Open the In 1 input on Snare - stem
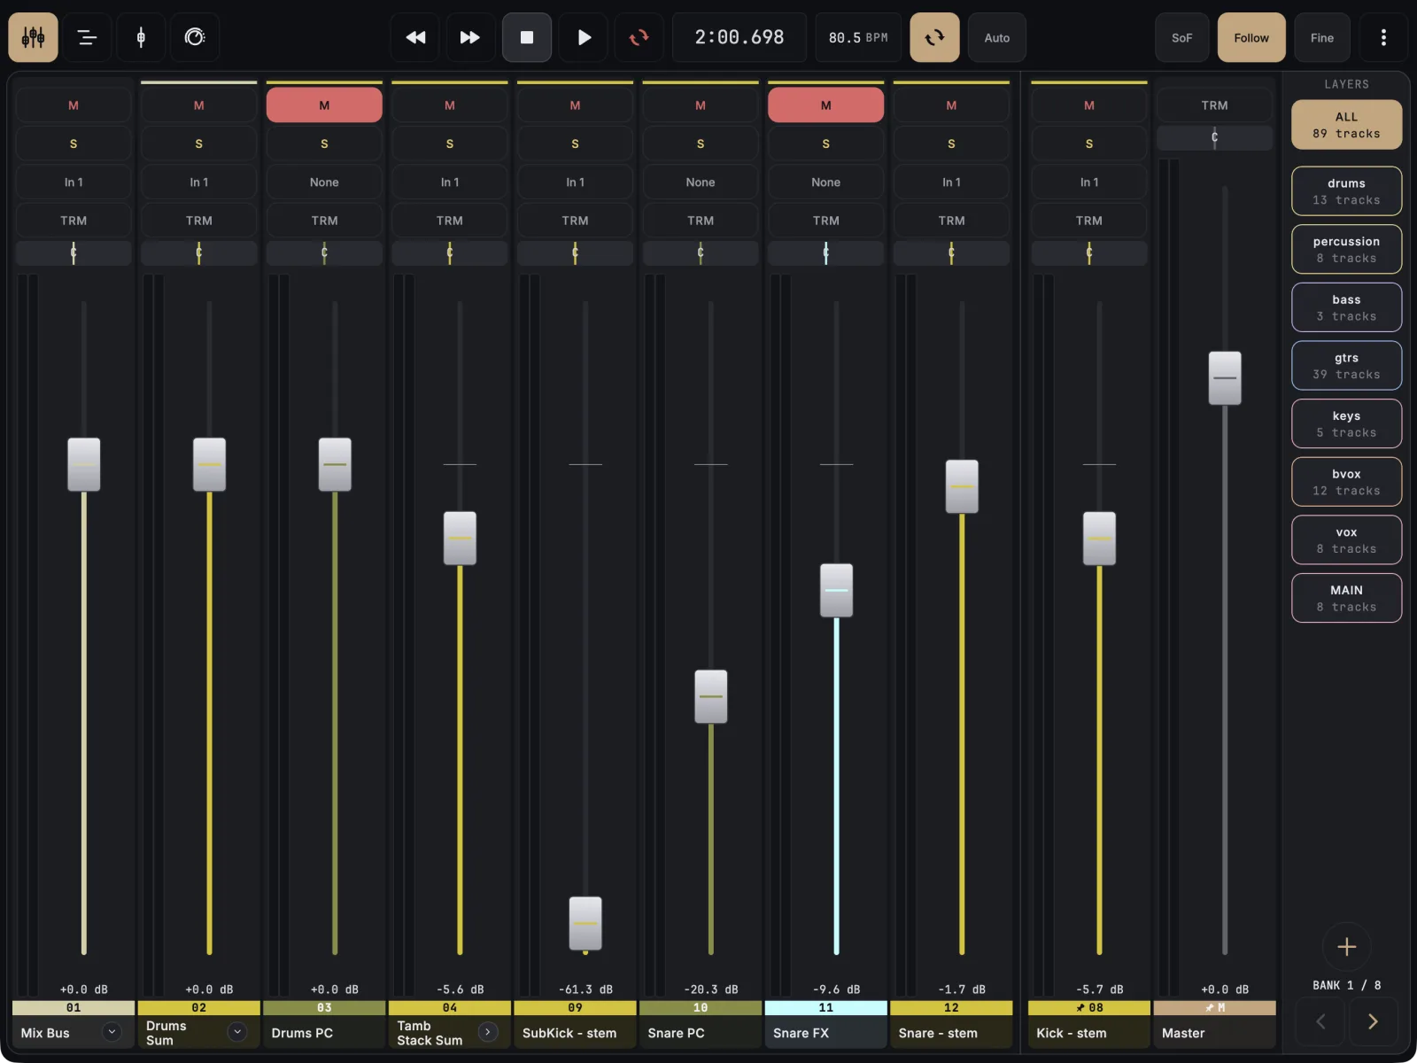 click(951, 182)
